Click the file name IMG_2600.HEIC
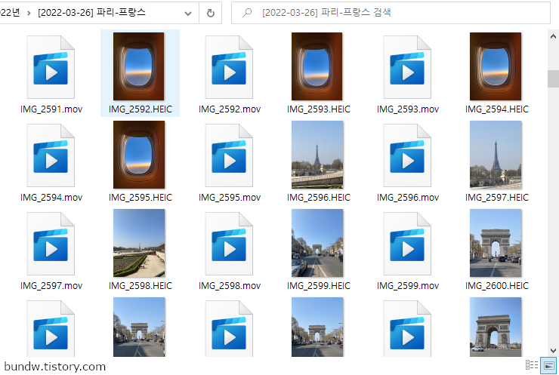 coord(497,286)
